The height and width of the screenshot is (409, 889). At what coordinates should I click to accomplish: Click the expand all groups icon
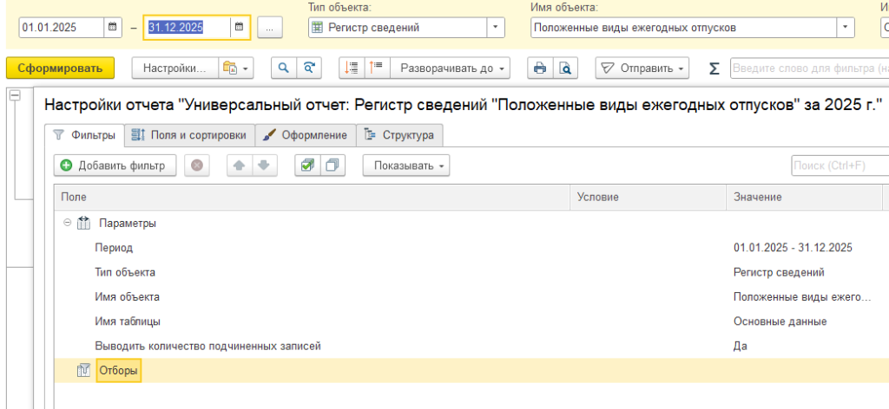click(x=376, y=68)
